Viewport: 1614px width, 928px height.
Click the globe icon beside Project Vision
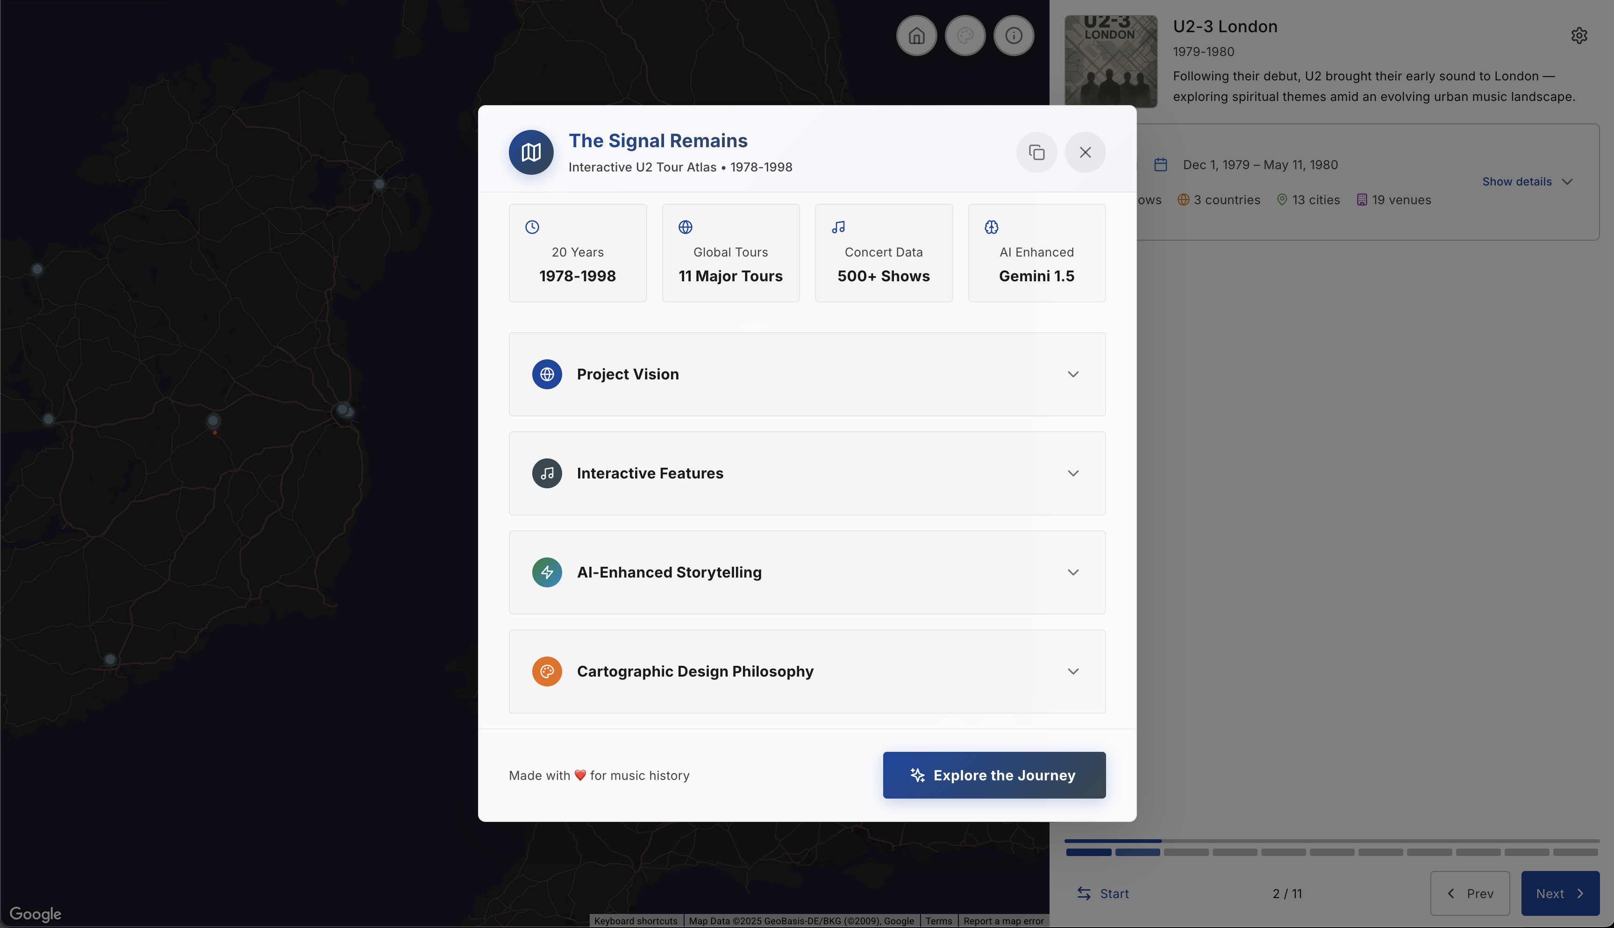point(547,374)
